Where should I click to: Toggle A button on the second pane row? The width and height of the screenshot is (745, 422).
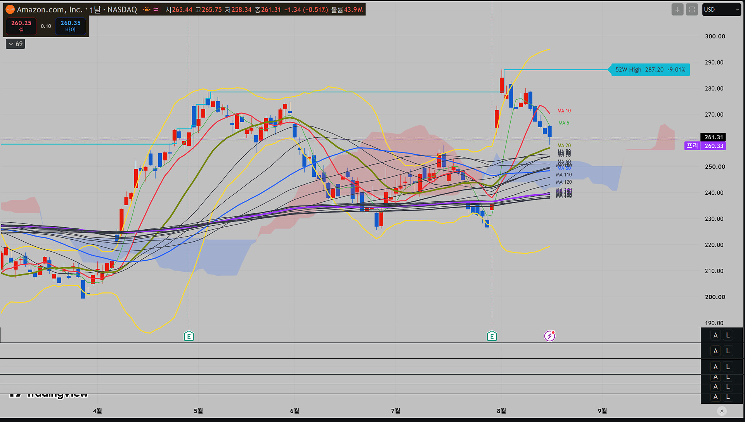(716, 351)
